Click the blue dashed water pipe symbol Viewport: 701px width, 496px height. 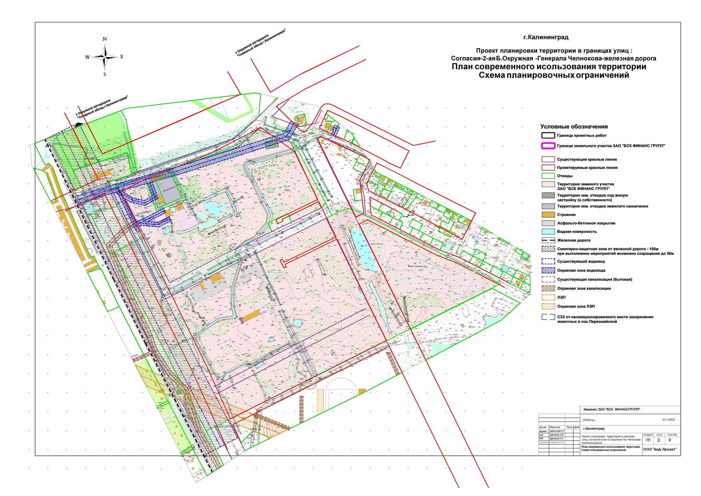[x=548, y=261]
